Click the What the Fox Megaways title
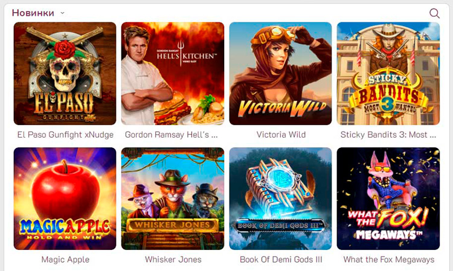 point(388,260)
